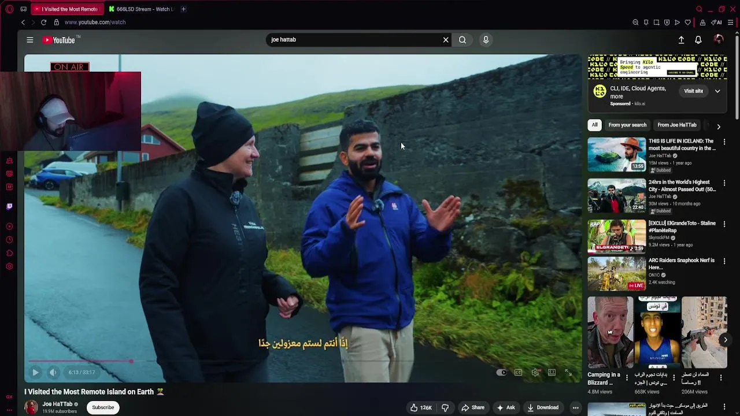Start voice search with the microphone
The width and height of the screenshot is (740, 416).
(486, 40)
